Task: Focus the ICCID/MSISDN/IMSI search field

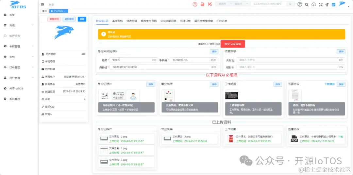Action: [269, 4]
